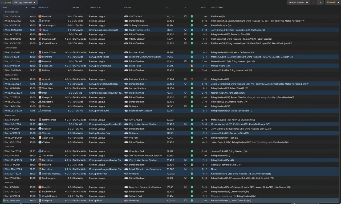Sort by the Stadium column header
The image size is (341, 204).
coord(128,7)
